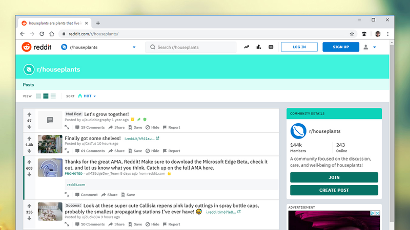Click the Reddit logo home link

(36, 47)
